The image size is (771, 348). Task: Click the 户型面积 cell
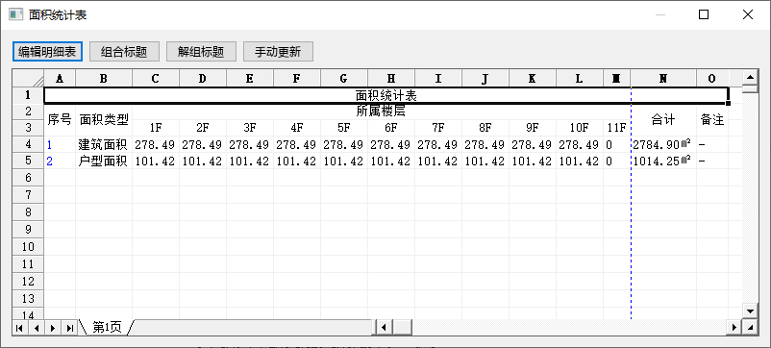pyautogui.click(x=104, y=161)
